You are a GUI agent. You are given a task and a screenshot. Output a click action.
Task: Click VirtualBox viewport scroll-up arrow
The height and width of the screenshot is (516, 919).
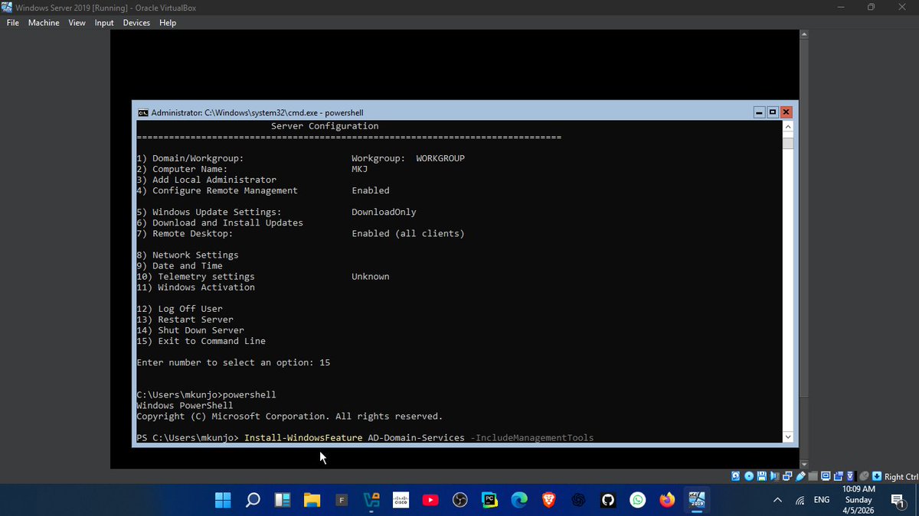tap(803, 35)
